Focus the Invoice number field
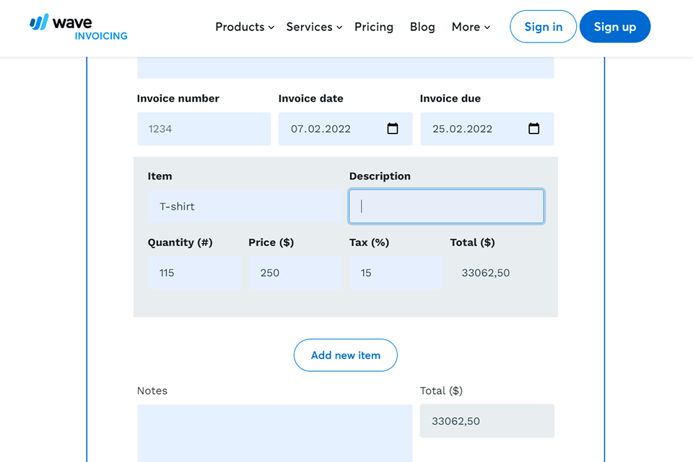The width and height of the screenshot is (693, 462). (x=204, y=128)
